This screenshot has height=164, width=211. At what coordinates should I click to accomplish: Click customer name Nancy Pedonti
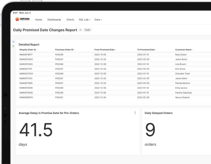coord(182,97)
